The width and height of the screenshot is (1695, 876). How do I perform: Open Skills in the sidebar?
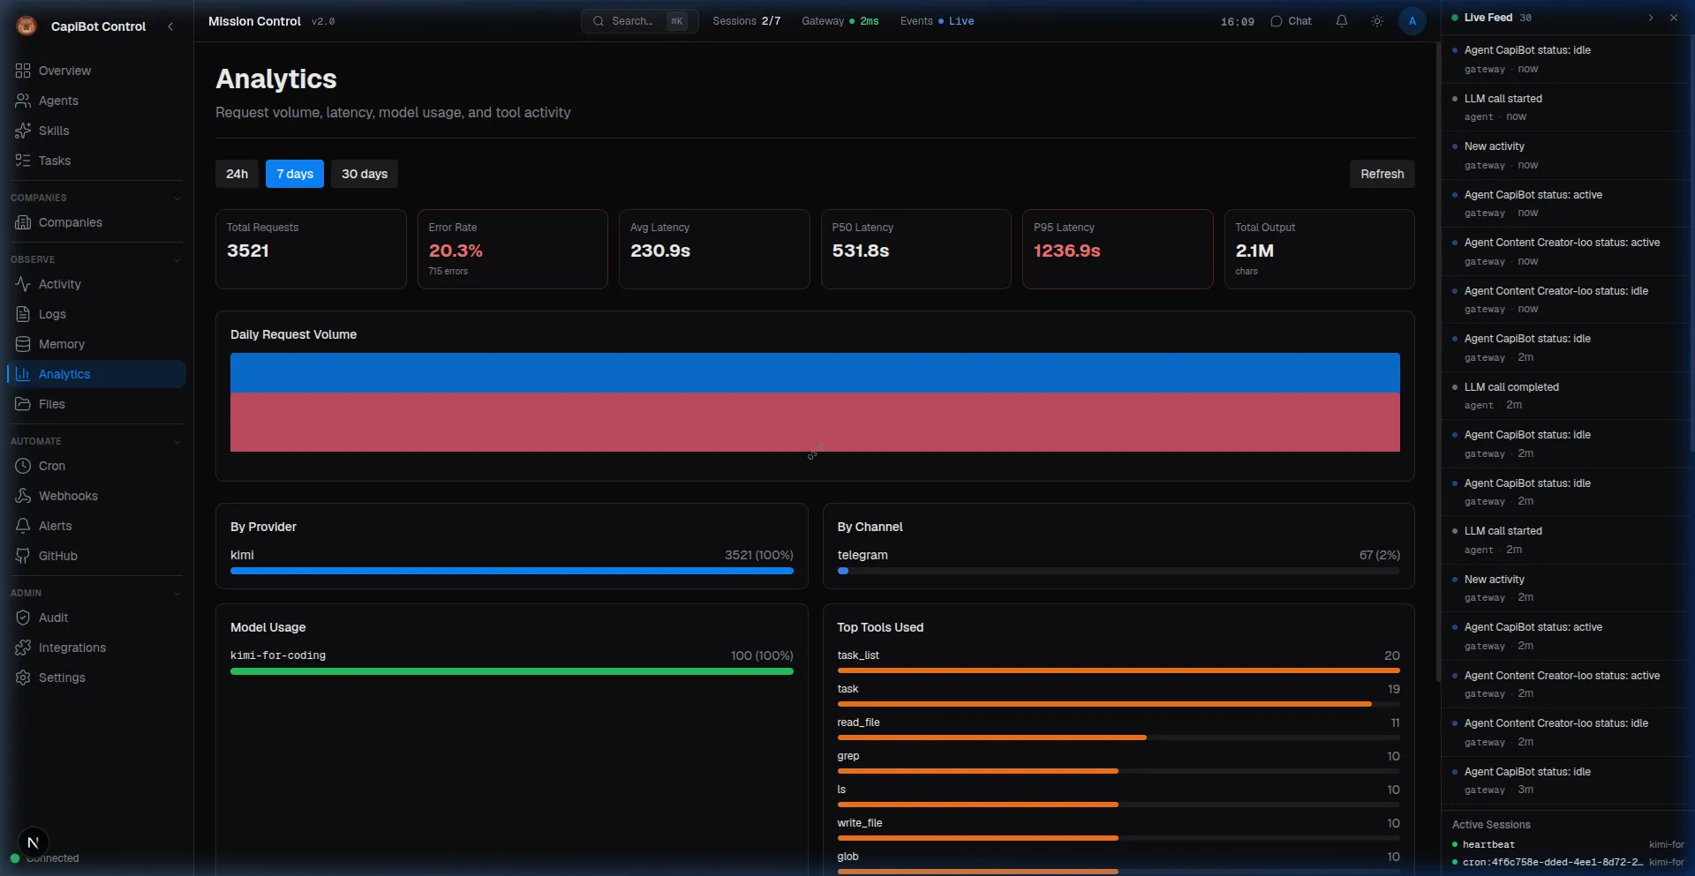53,131
